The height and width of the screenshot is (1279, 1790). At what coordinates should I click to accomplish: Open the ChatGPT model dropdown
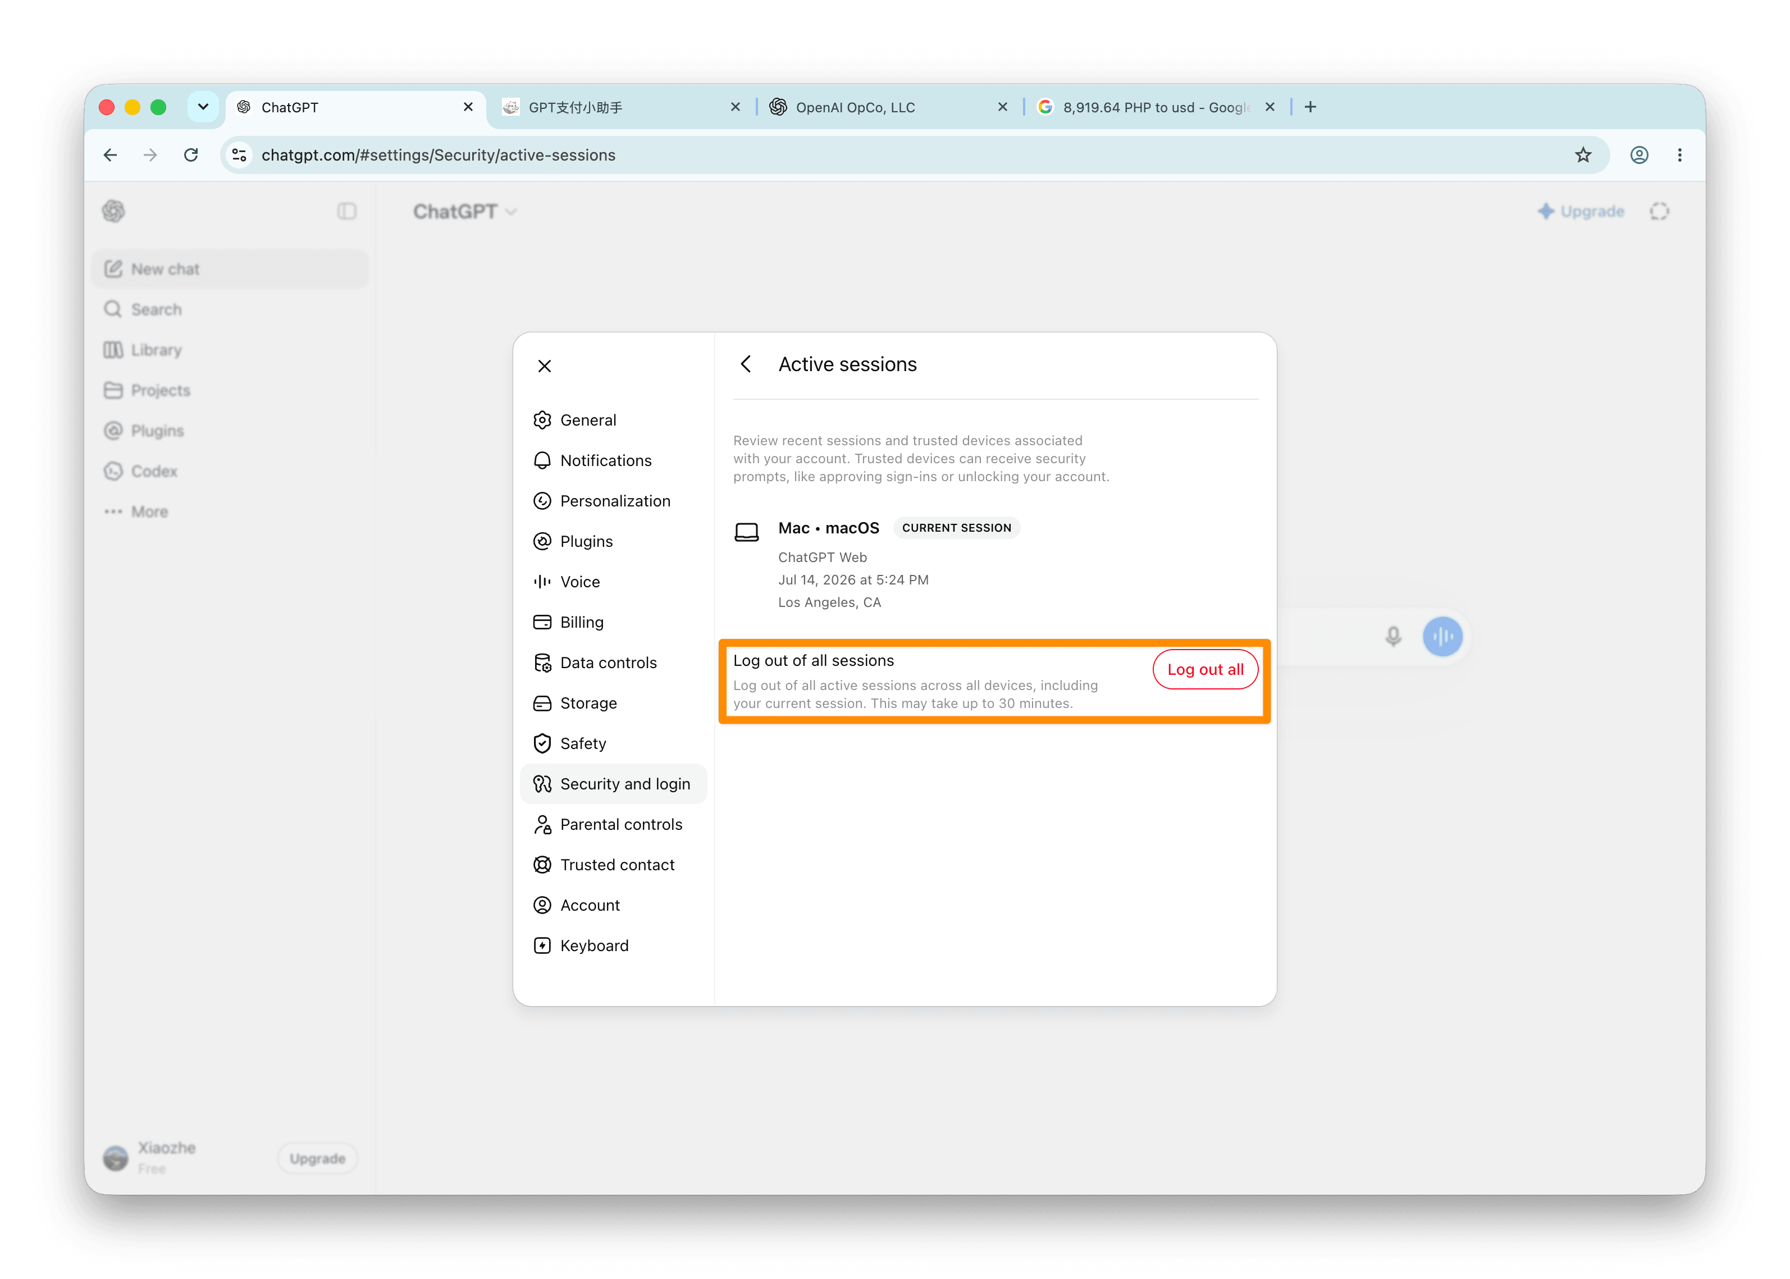click(465, 211)
